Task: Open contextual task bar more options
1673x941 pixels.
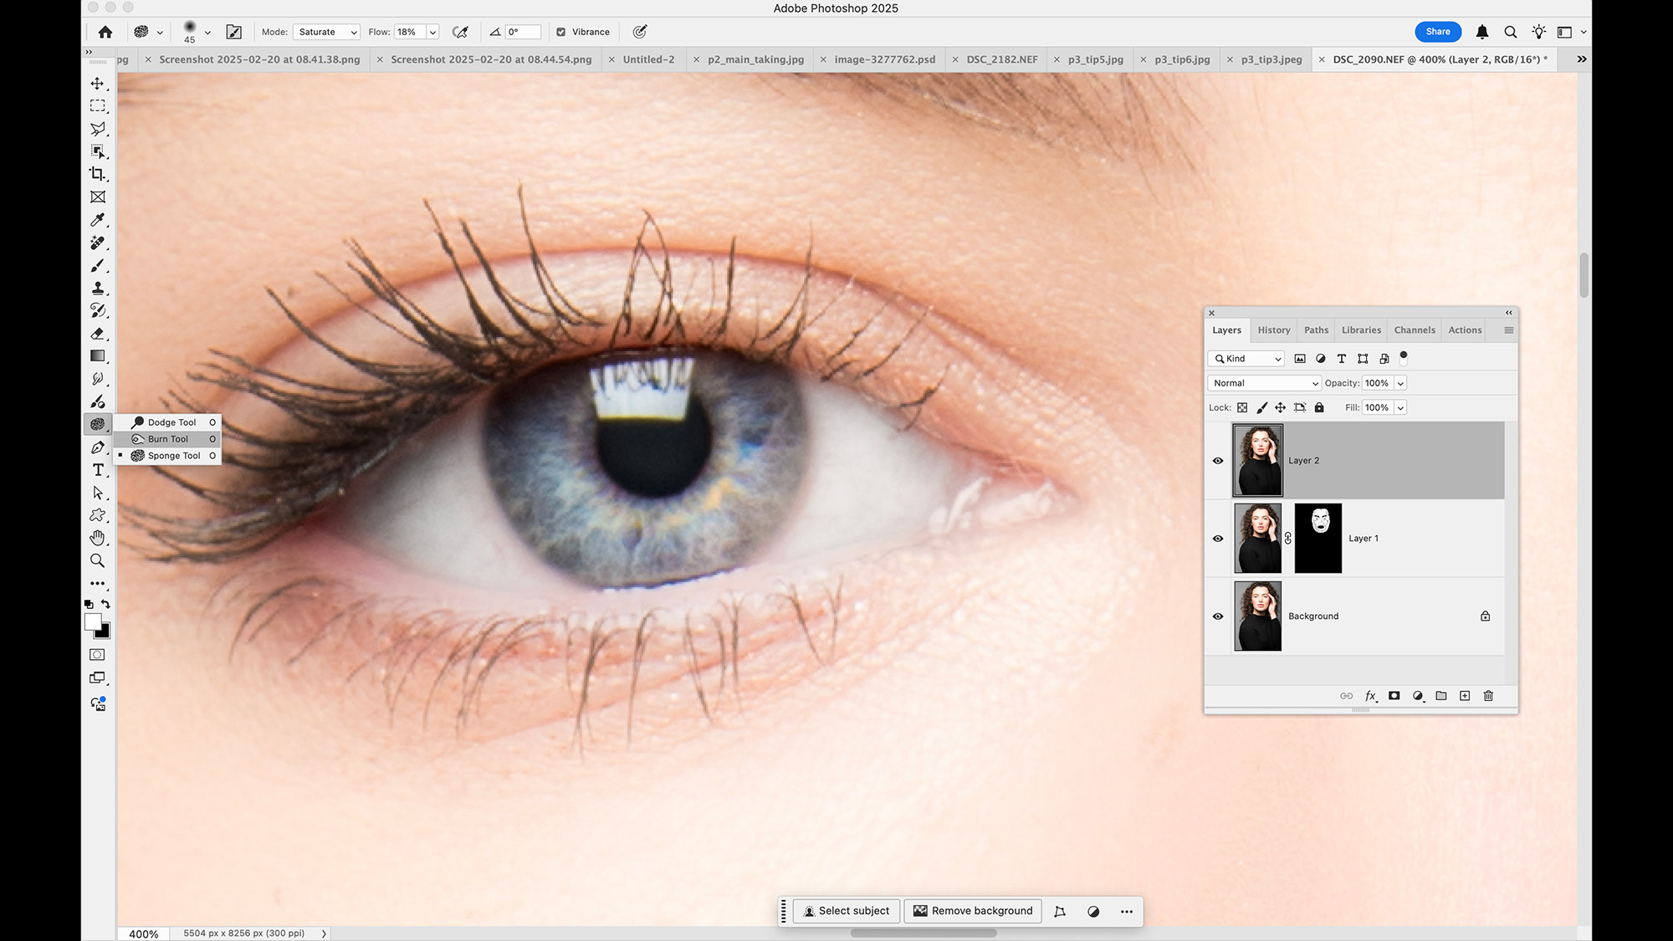Action: [1127, 912]
